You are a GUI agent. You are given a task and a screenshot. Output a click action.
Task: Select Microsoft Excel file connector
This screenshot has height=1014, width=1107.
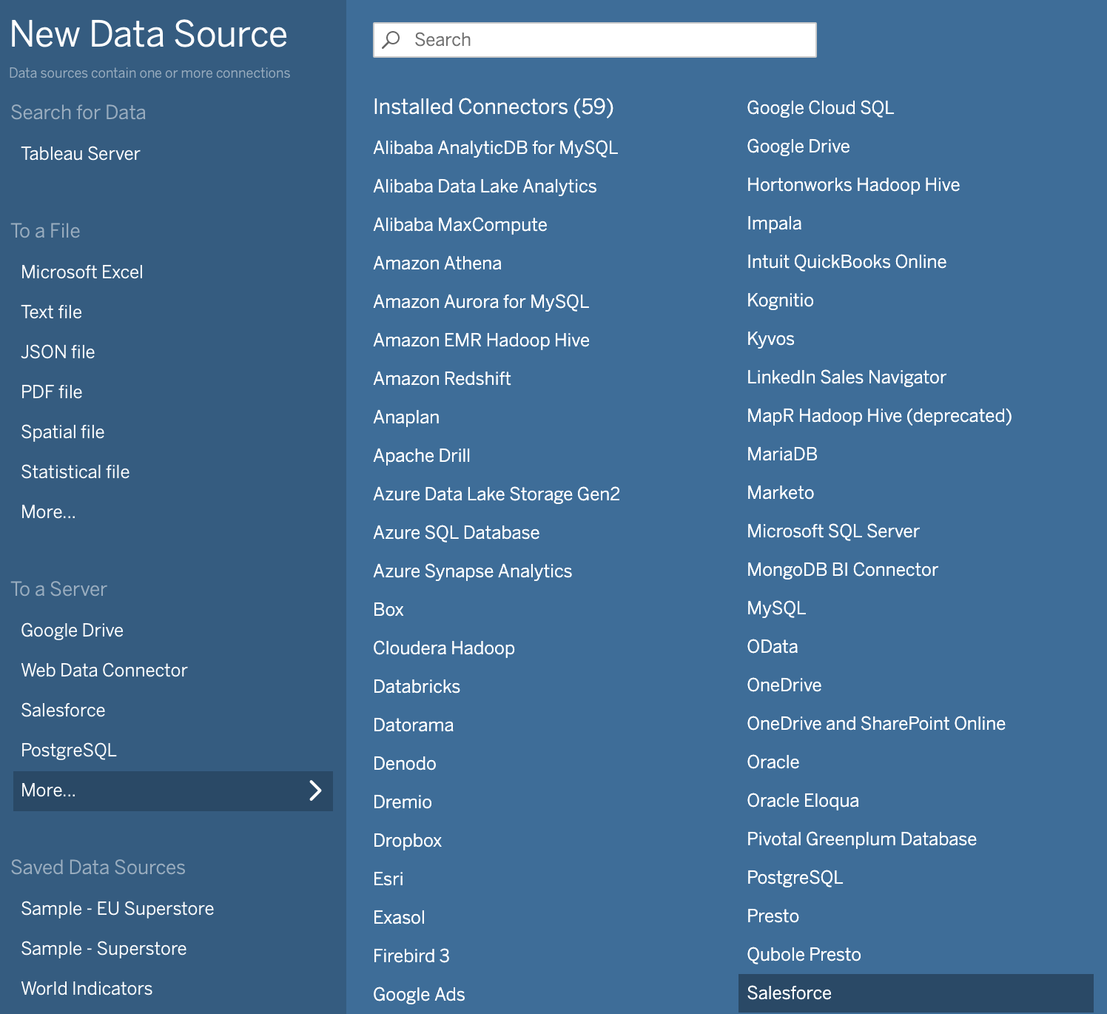[x=81, y=272]
